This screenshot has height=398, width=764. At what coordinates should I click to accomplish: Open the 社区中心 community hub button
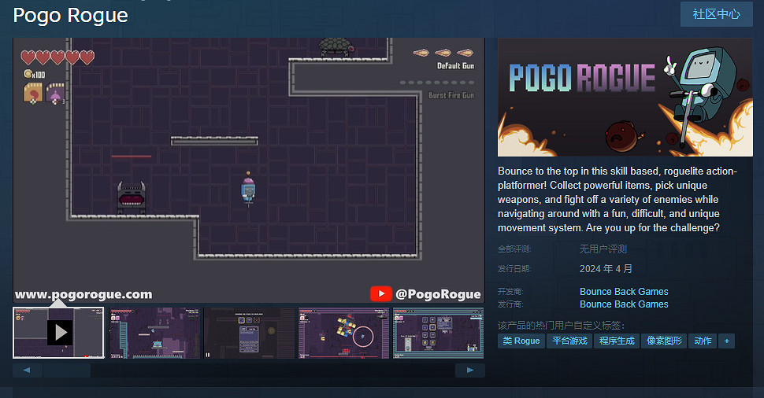(x=716, y=14)
